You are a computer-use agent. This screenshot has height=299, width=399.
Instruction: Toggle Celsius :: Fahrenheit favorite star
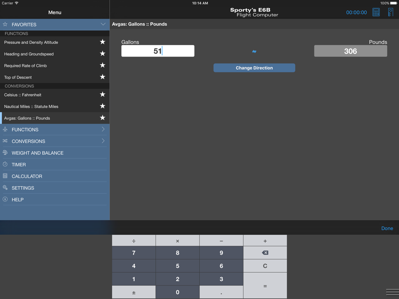(103, 94)
